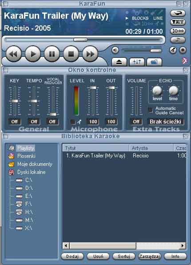Click the microphone OUT slider handle
This screenshot has height=265, width=191.
111,88
